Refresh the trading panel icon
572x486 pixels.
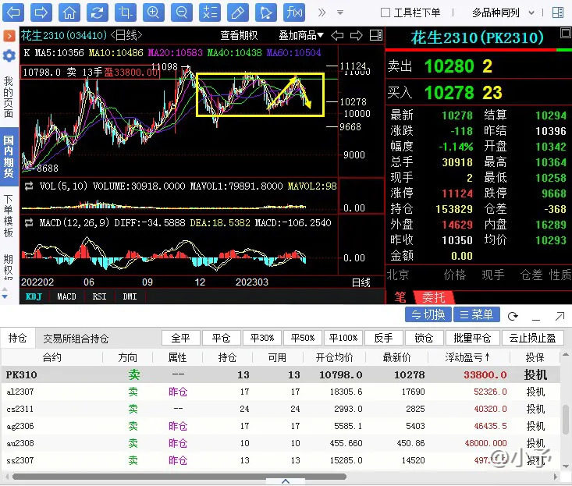[x=513, y=316]
